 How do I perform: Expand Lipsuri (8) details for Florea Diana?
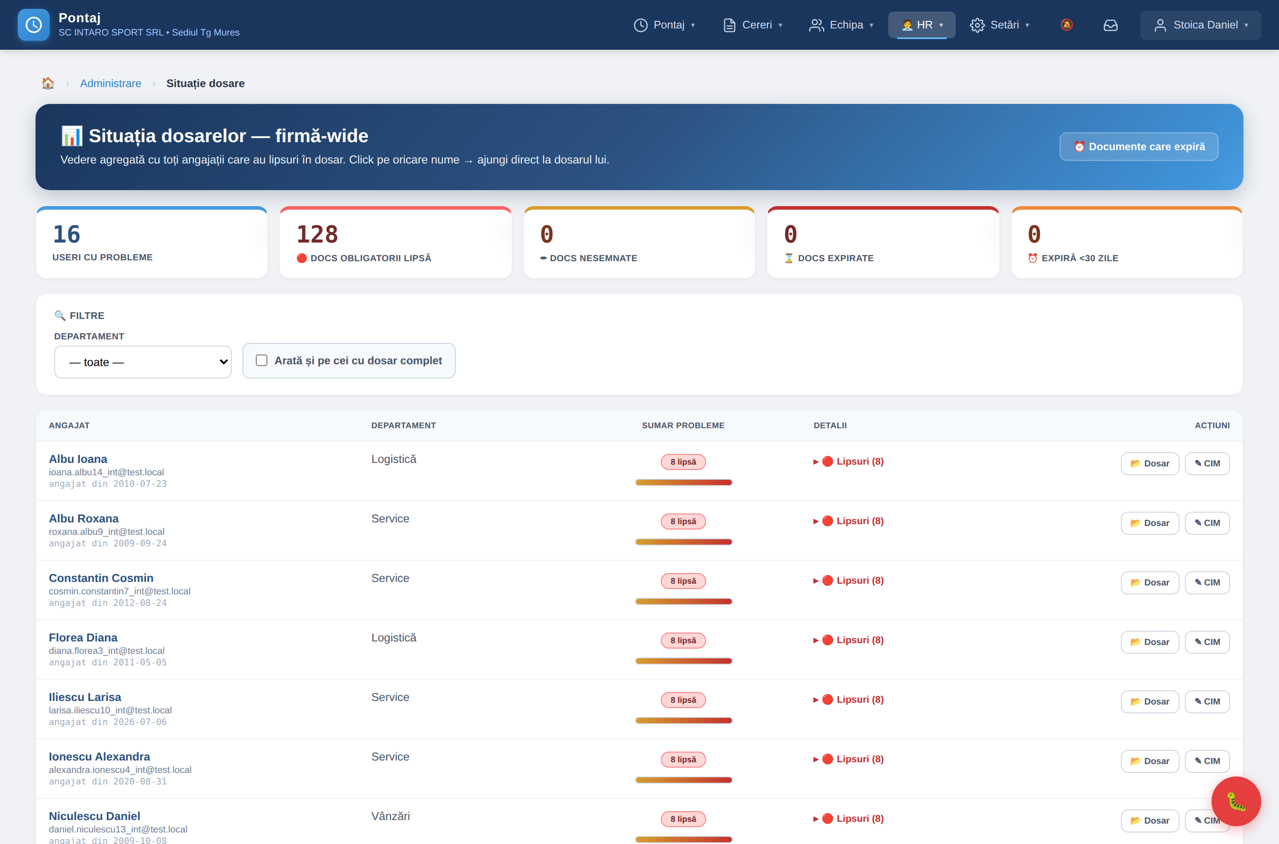[849, 640]
